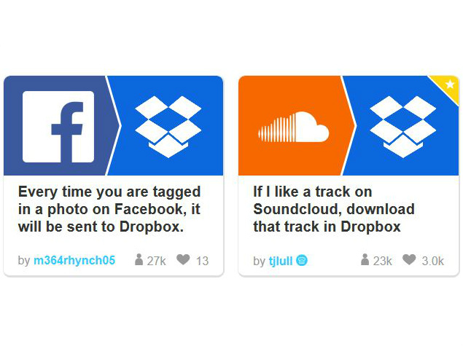Screen dimensions: 463x346
Task: Click the Dropbox logo on Soundcloud recipe
Action: 403,127
